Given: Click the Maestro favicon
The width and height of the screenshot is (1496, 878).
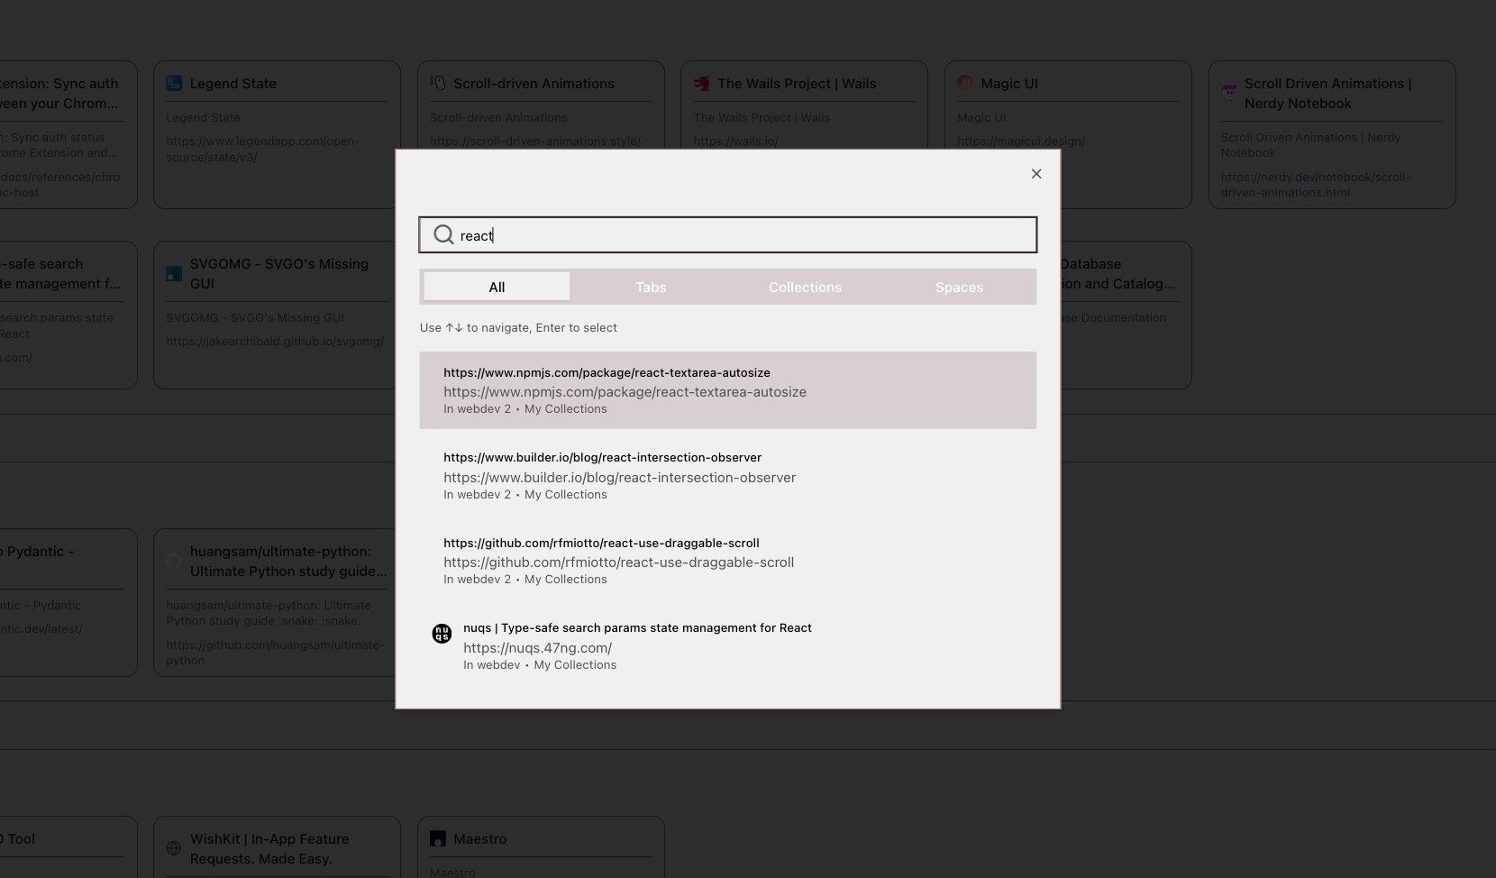Looking at the screenshot, I should coord(438,838).
